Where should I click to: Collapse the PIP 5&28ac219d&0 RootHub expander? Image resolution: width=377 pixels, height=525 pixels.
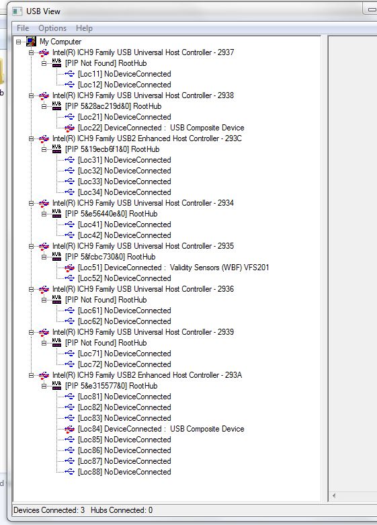point(44,106)
